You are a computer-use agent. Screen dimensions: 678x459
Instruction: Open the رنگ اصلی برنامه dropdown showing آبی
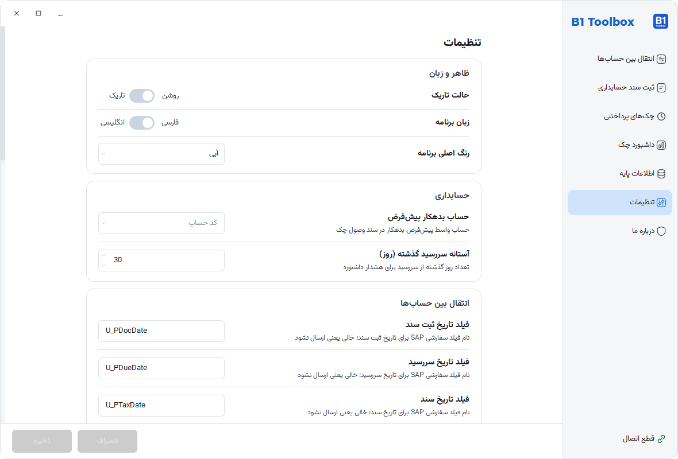(x=161, y=154)
